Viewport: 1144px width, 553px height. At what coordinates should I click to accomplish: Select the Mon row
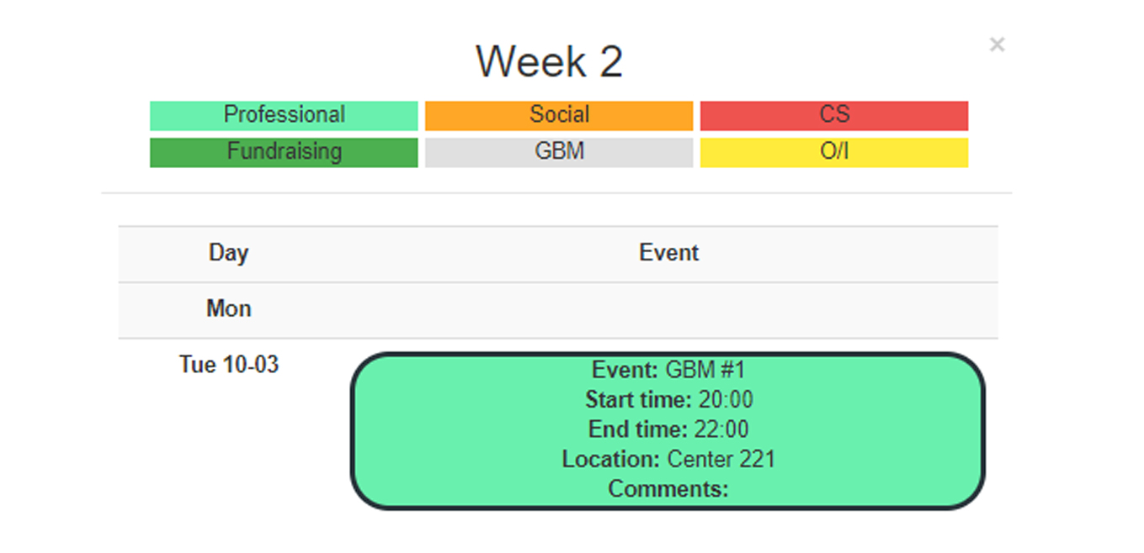558,310
